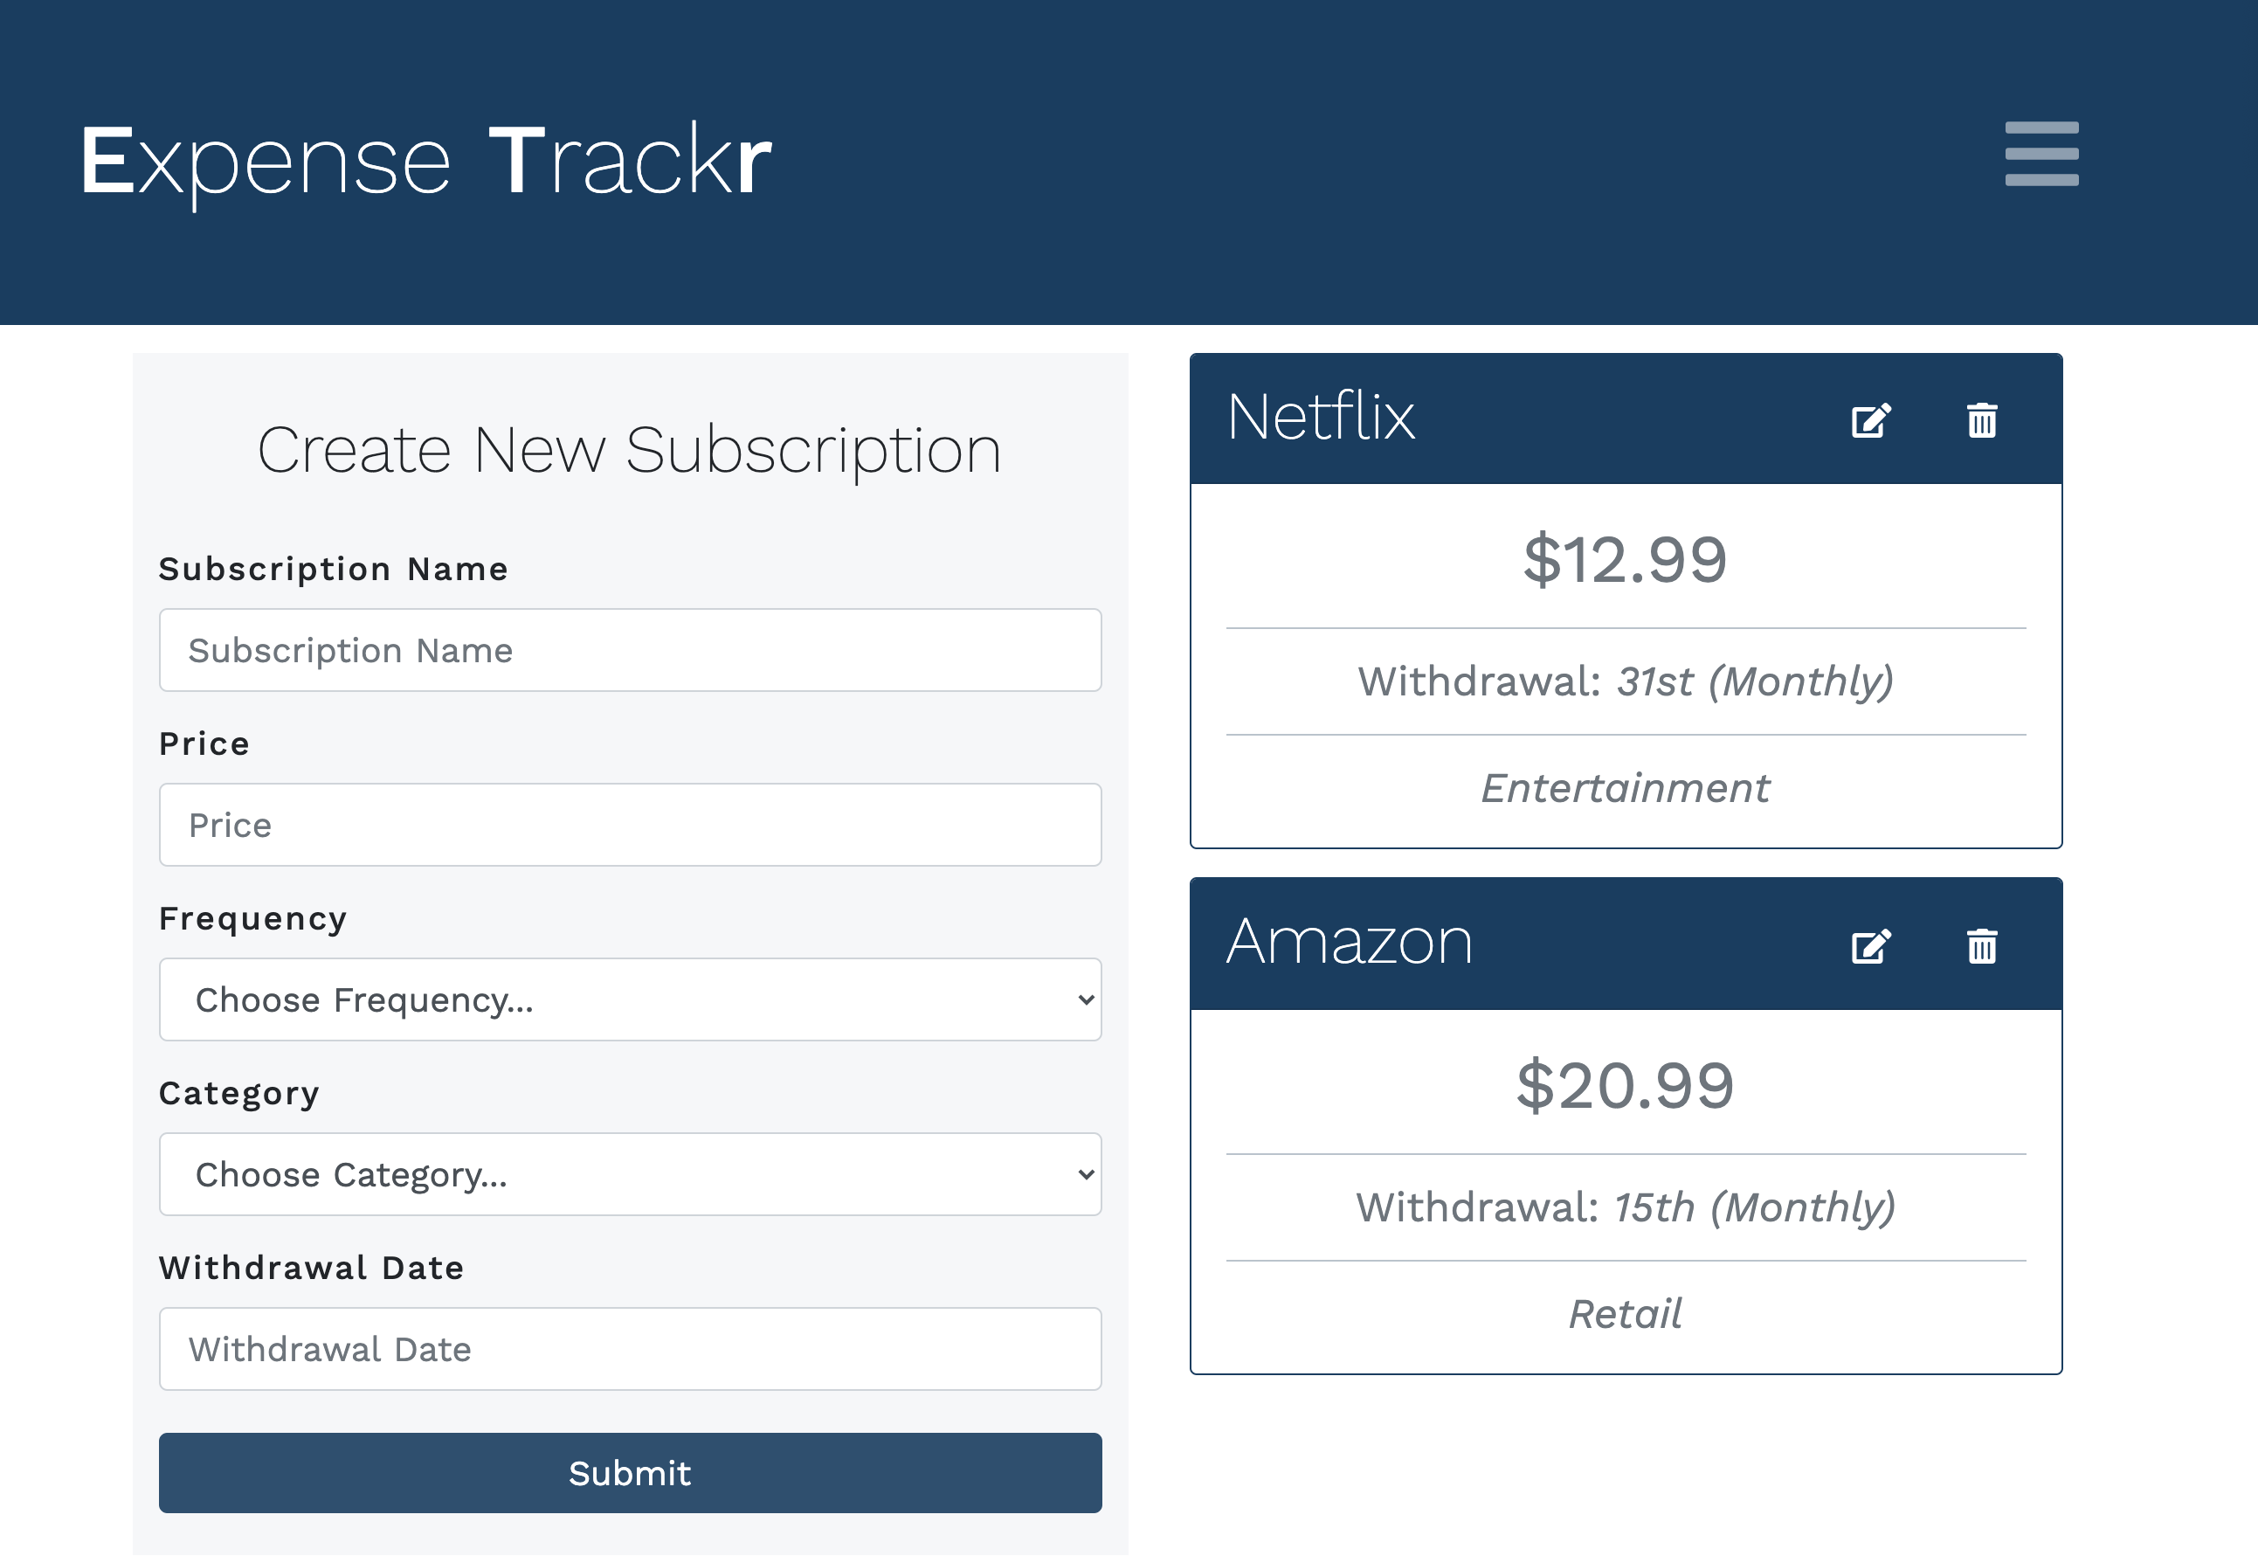This screenshot has width=2258, height=1556.
Task: Click the bold Subscription Name label
Action: pyautogui.click(x=334, y=570)
